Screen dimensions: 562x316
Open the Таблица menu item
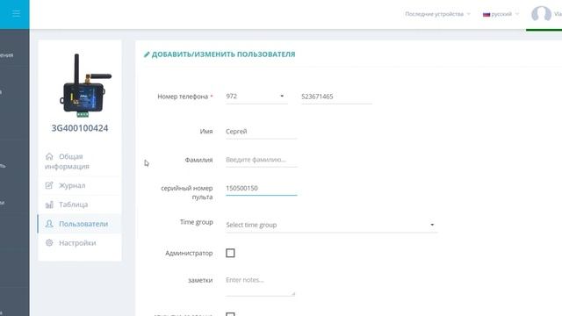(x=80, y=205)
